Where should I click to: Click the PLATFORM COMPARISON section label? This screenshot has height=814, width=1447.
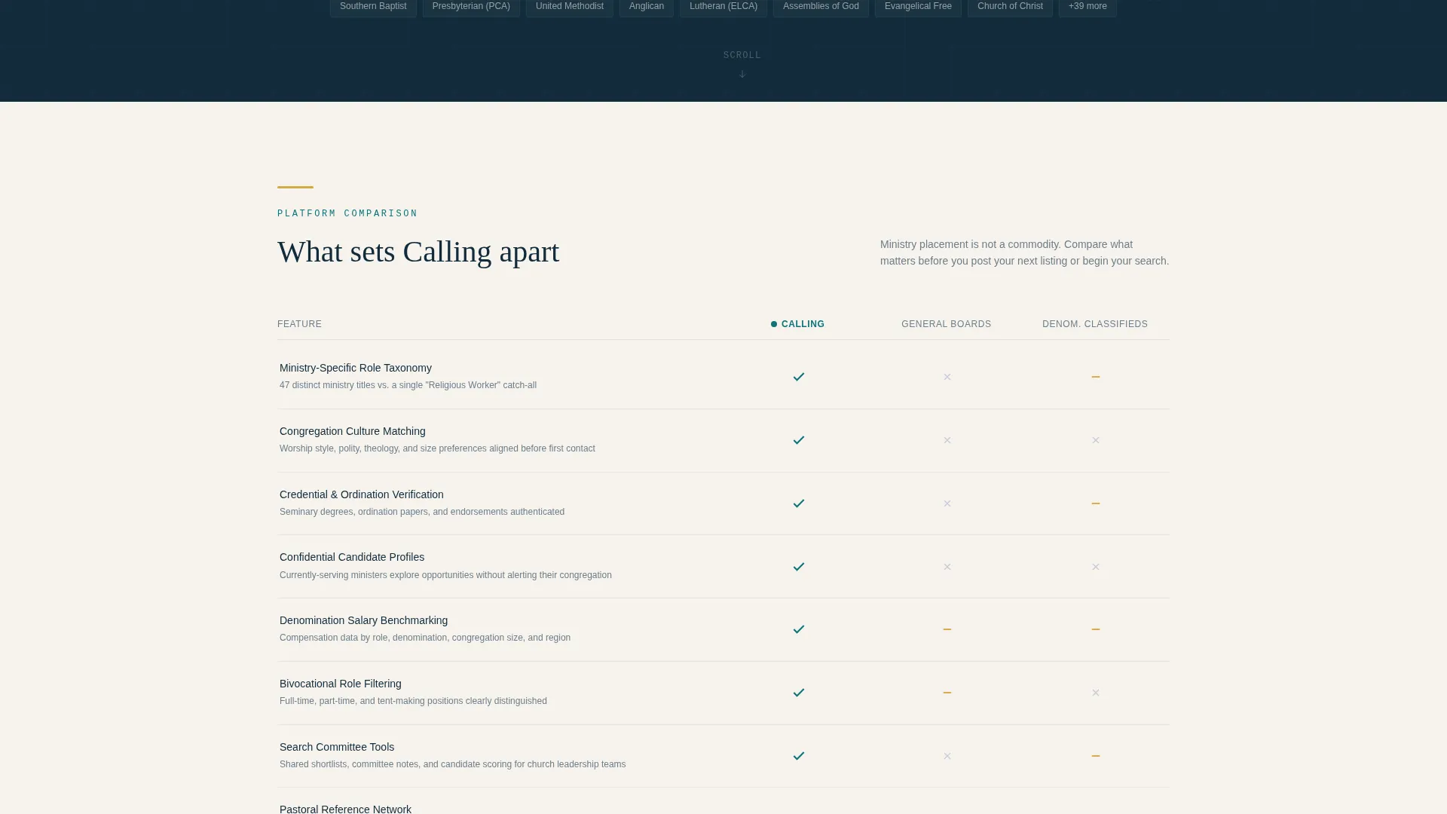click(347, 214)
